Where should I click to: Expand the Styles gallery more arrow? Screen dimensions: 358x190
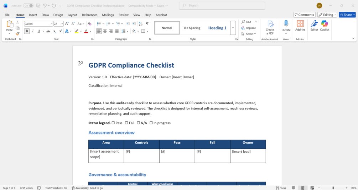(x=233, y=28)
